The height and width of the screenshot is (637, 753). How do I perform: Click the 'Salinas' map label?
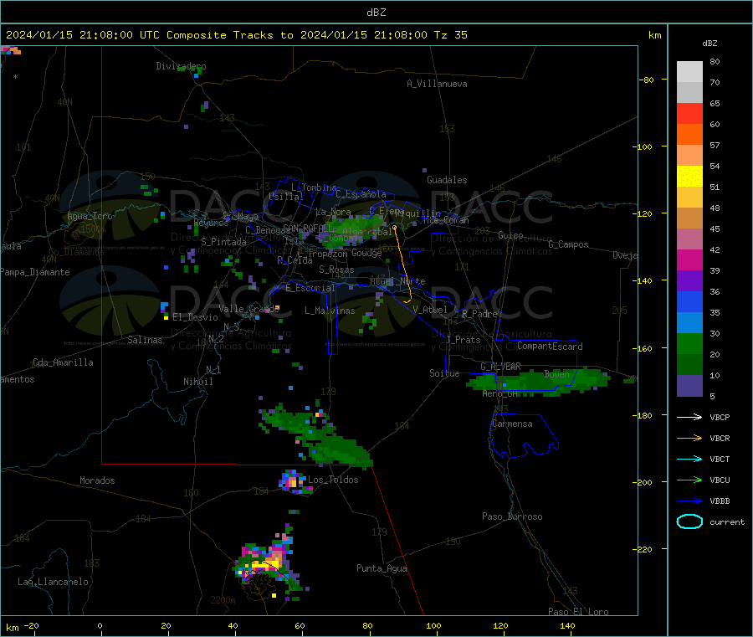[145, 340]
